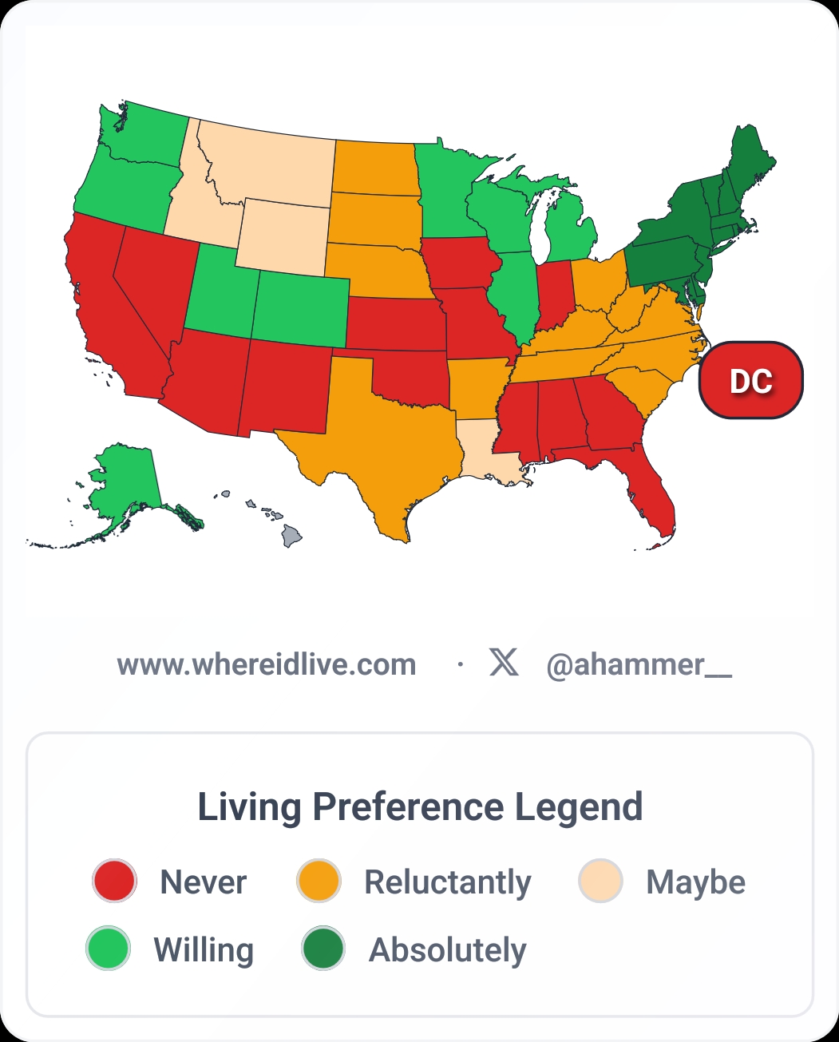The image size is (839, 1042).
Task: Click the state of Maine
Action: pyautogui.click(x=750, y=164)
